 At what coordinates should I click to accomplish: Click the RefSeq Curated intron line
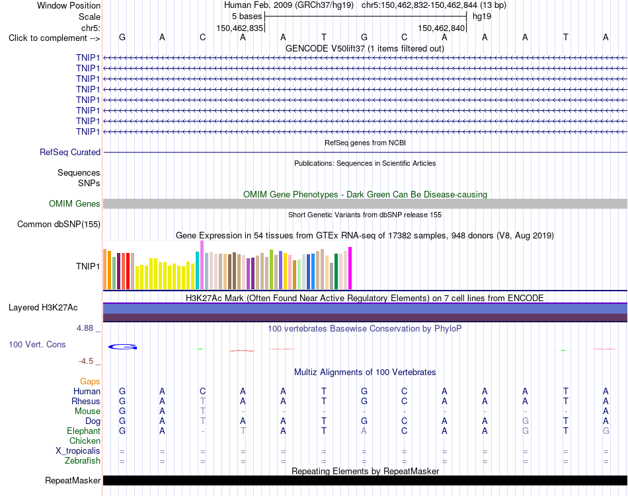tap(365, 153)
